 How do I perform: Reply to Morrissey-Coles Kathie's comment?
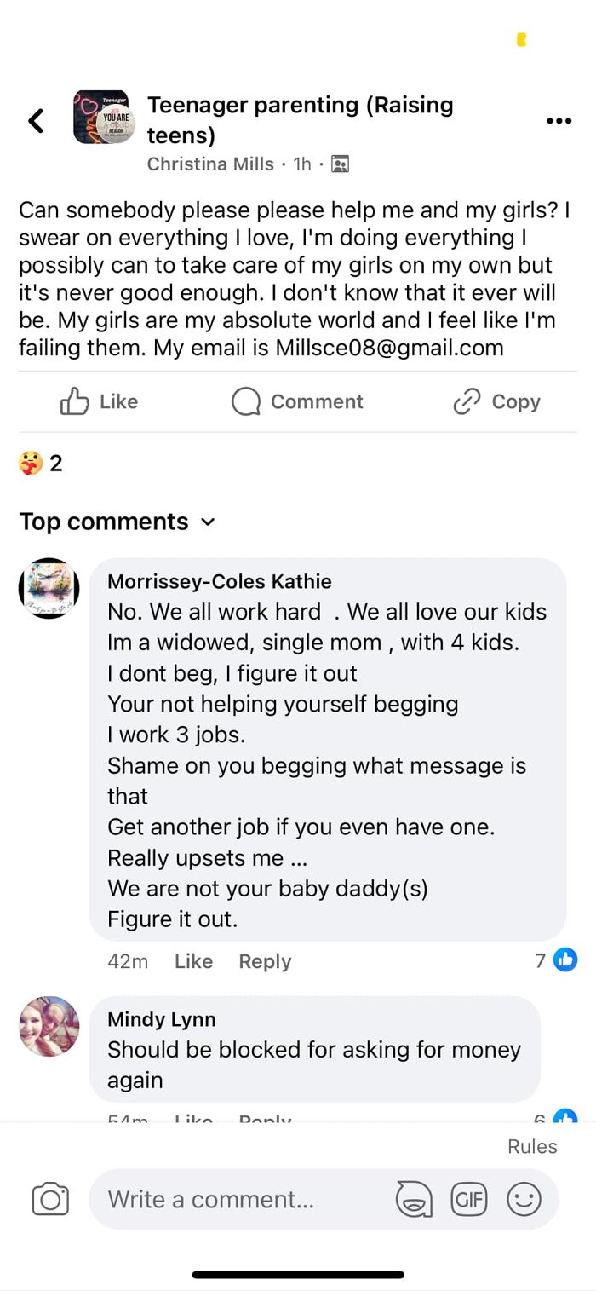tap(265, 961)
